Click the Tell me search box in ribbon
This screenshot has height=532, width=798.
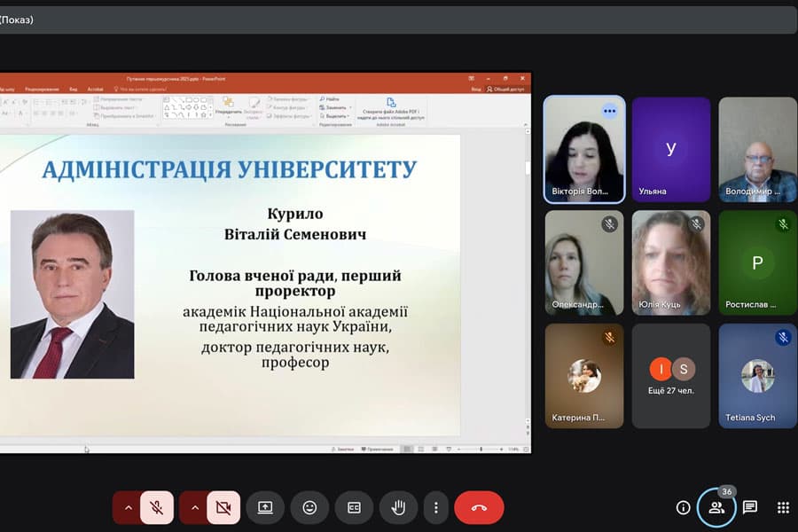[x=139, y=89]
